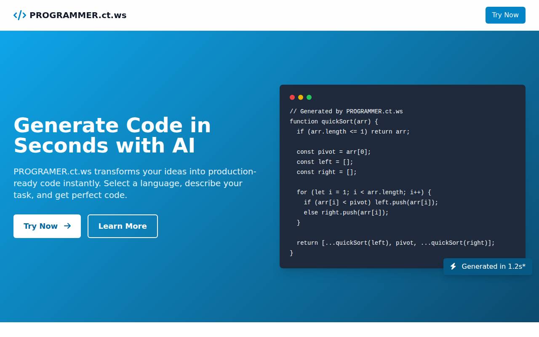This screenshot has height=337, width=539.
Task: Click the hero paragraph starting 'PROGRAMER.ct.ws transforms'
Action: (135, 183)
